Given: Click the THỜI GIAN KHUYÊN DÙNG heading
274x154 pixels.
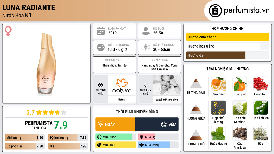Looking at the screenshot, I should click(137, 112).
